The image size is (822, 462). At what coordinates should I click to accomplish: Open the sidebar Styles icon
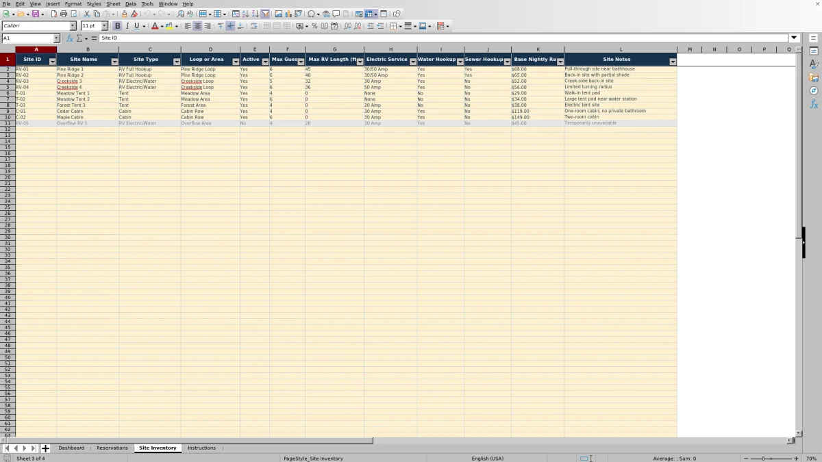point(814,64)
